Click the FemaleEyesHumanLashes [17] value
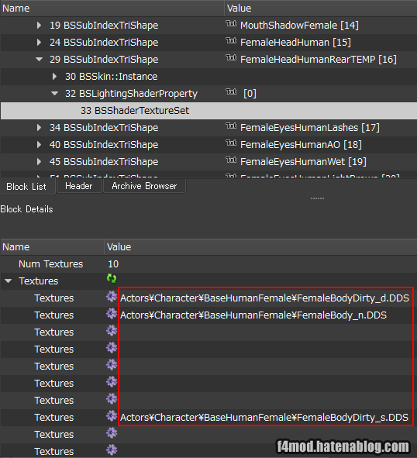The image size is (417, 458). tap(310, 128)
